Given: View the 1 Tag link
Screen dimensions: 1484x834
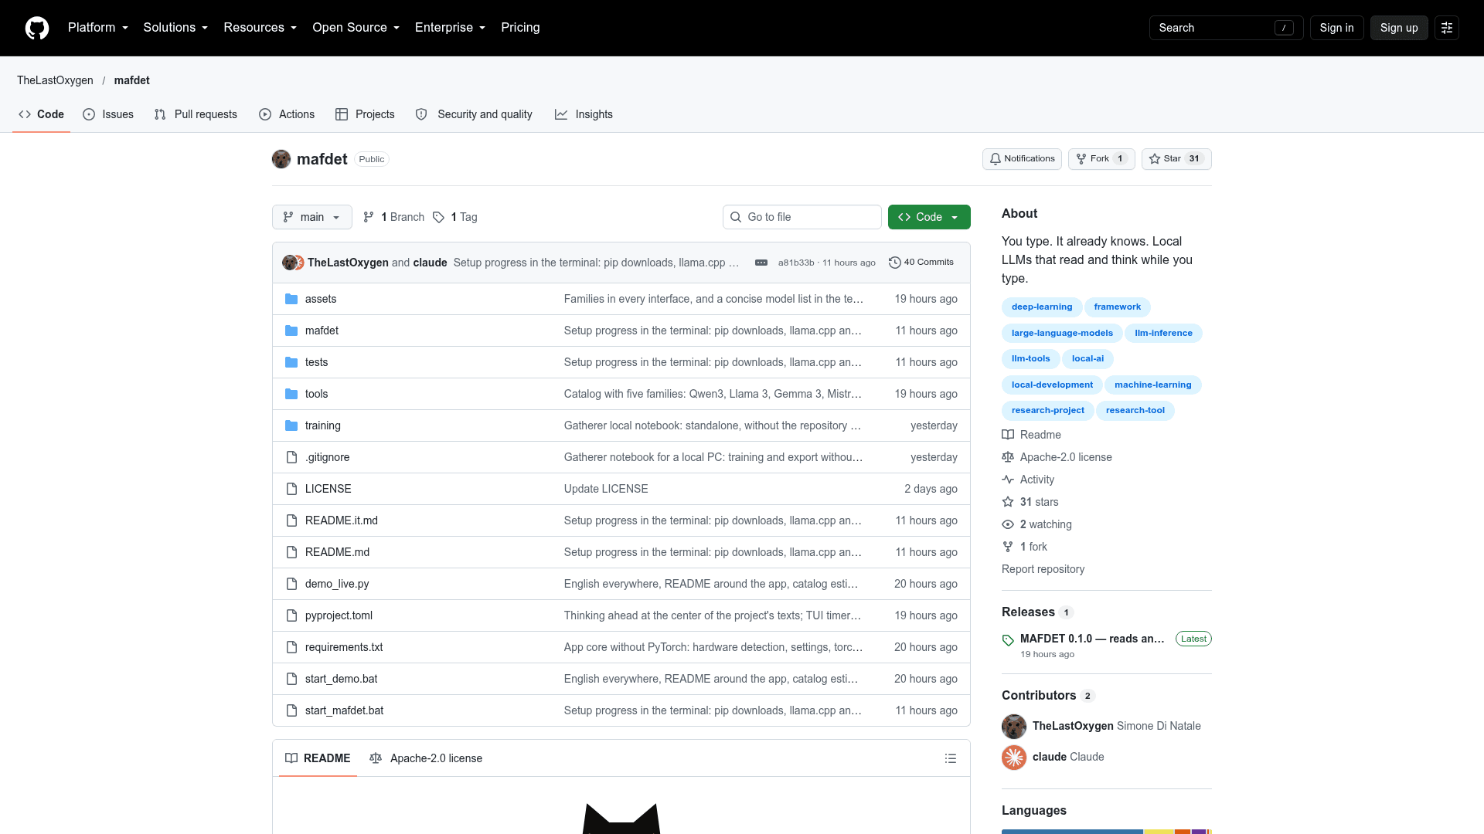Looking at the screenshot, I should point(455,217).
